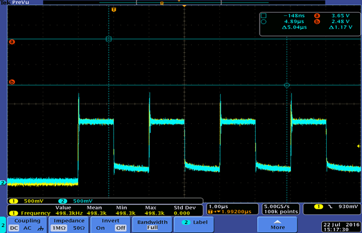Click Frequency measurement channel 1 badge
Screen dimensions: 362x233
[13, 213]
